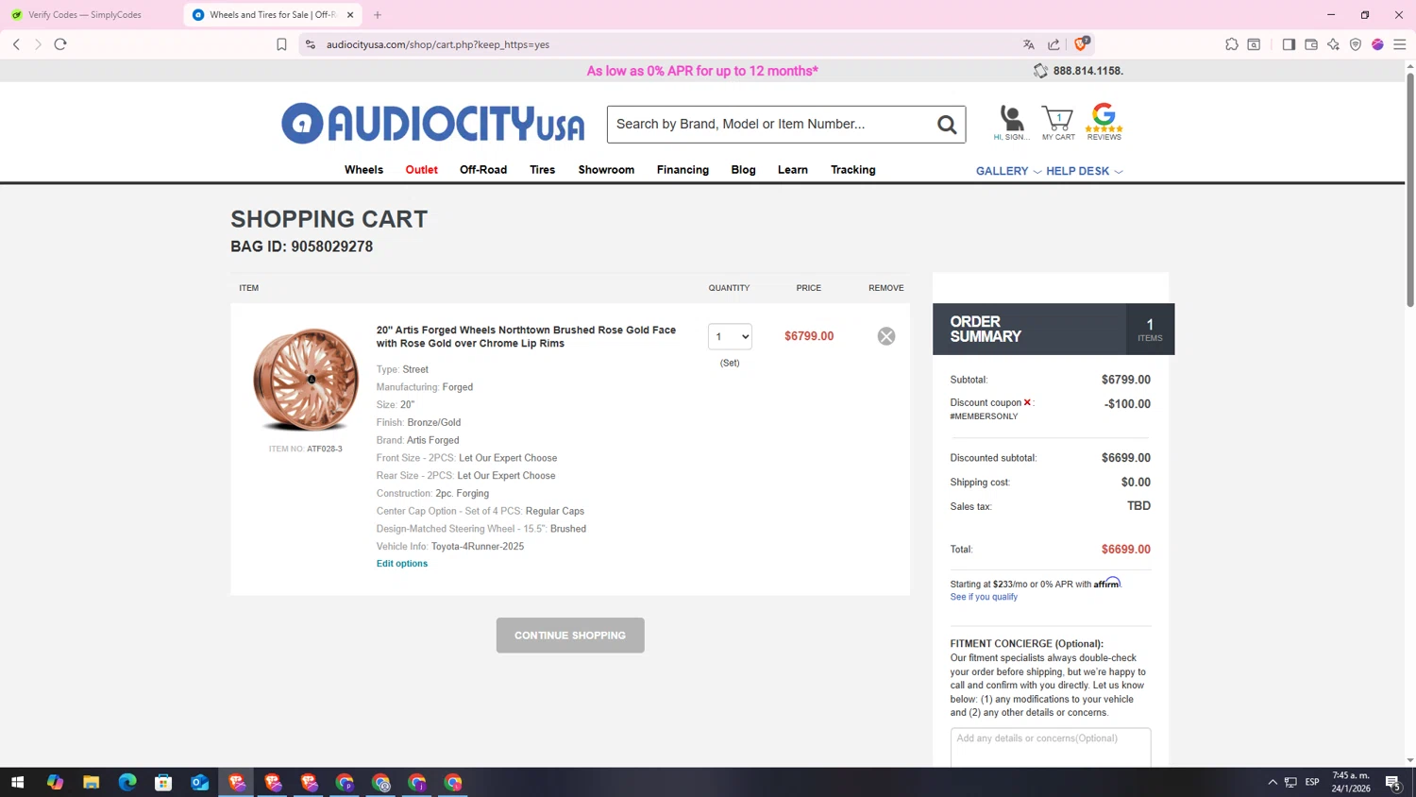This screenshot has height=797, width=1416.
Task: Open browser main menu hamburger
Action: 1400,44
